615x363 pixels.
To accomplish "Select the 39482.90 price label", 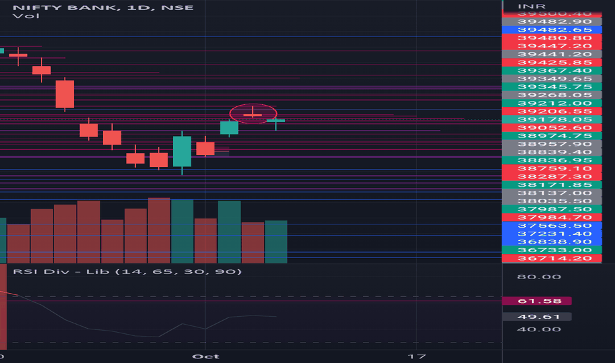I will pyautogui.click(x=552, y=22).
